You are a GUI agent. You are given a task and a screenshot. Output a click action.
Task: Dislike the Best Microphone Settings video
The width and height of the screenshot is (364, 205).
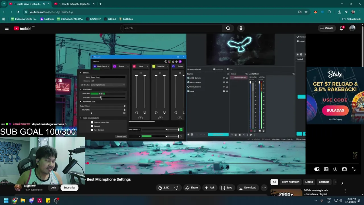(x=176, y=188)
